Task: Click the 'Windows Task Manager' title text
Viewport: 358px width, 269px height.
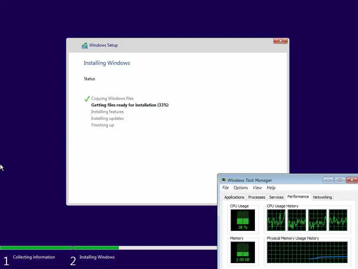Action: pyautogui.click(x=250, y=180)
